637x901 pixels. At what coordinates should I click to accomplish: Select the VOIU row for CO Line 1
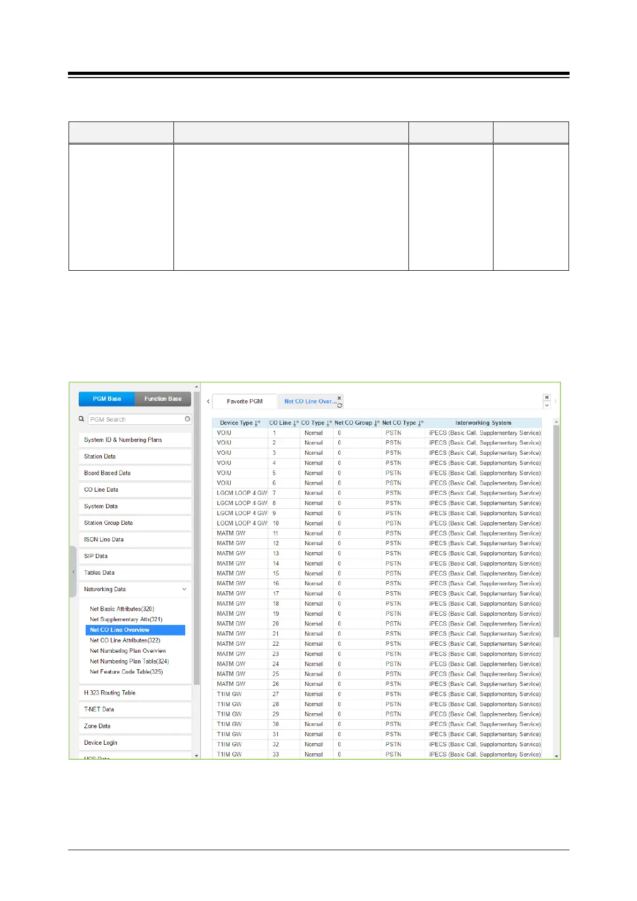point(377,433)
